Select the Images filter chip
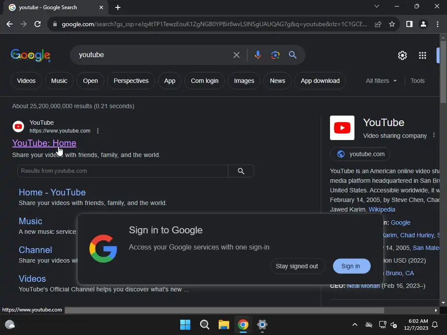447x335 pixels. pyautogui.click(x=244, y=81)
